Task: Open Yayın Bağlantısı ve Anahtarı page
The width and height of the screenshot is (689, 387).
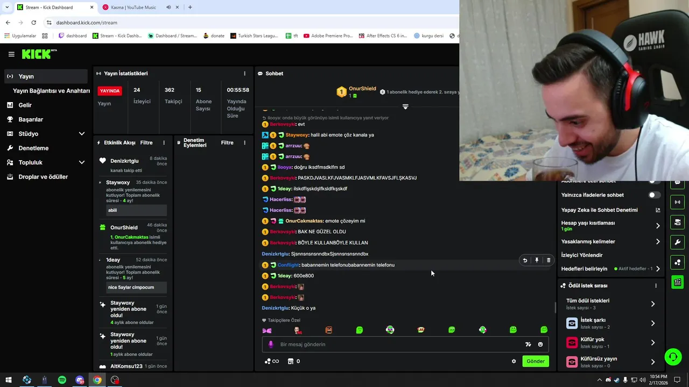Action: coord(51,91)
